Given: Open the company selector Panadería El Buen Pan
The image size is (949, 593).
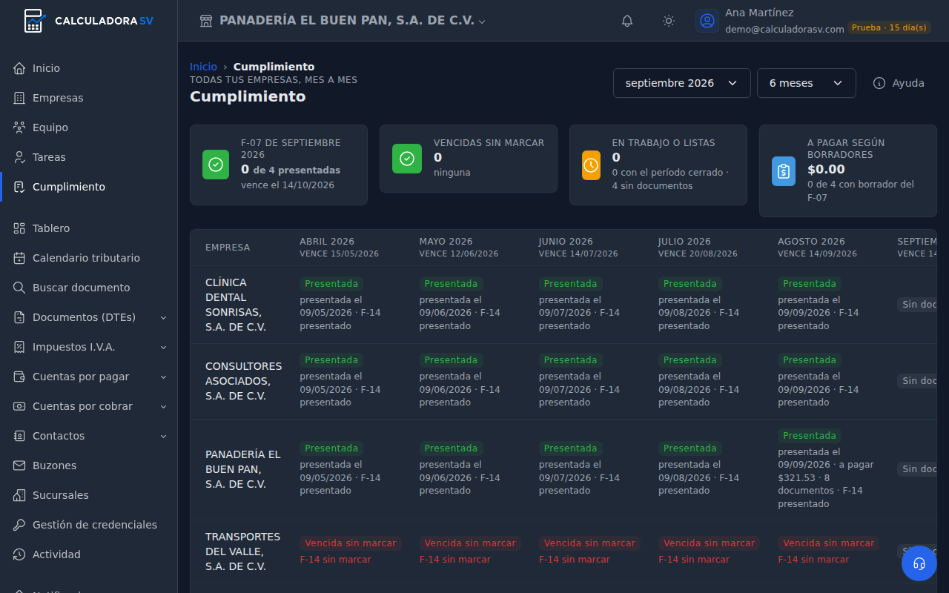Looking at the screenshot, I should tap(343, 21).
